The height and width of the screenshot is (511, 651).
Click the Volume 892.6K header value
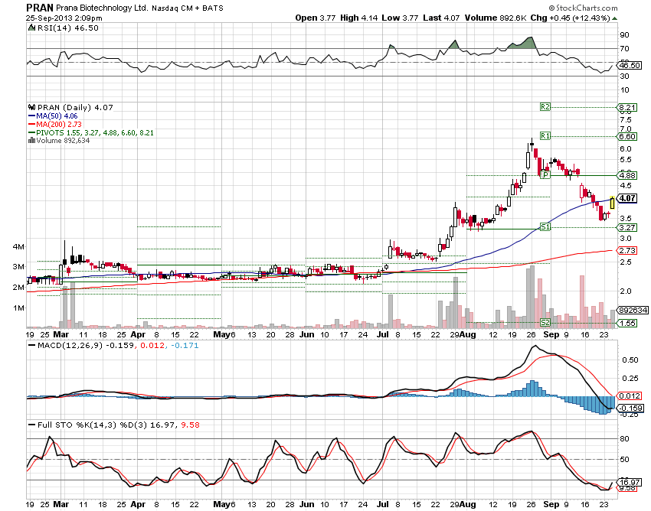pos(496,18)
